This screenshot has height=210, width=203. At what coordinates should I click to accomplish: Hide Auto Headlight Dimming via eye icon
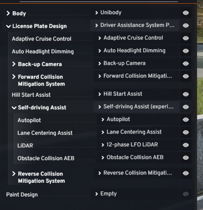pos(186,51)
